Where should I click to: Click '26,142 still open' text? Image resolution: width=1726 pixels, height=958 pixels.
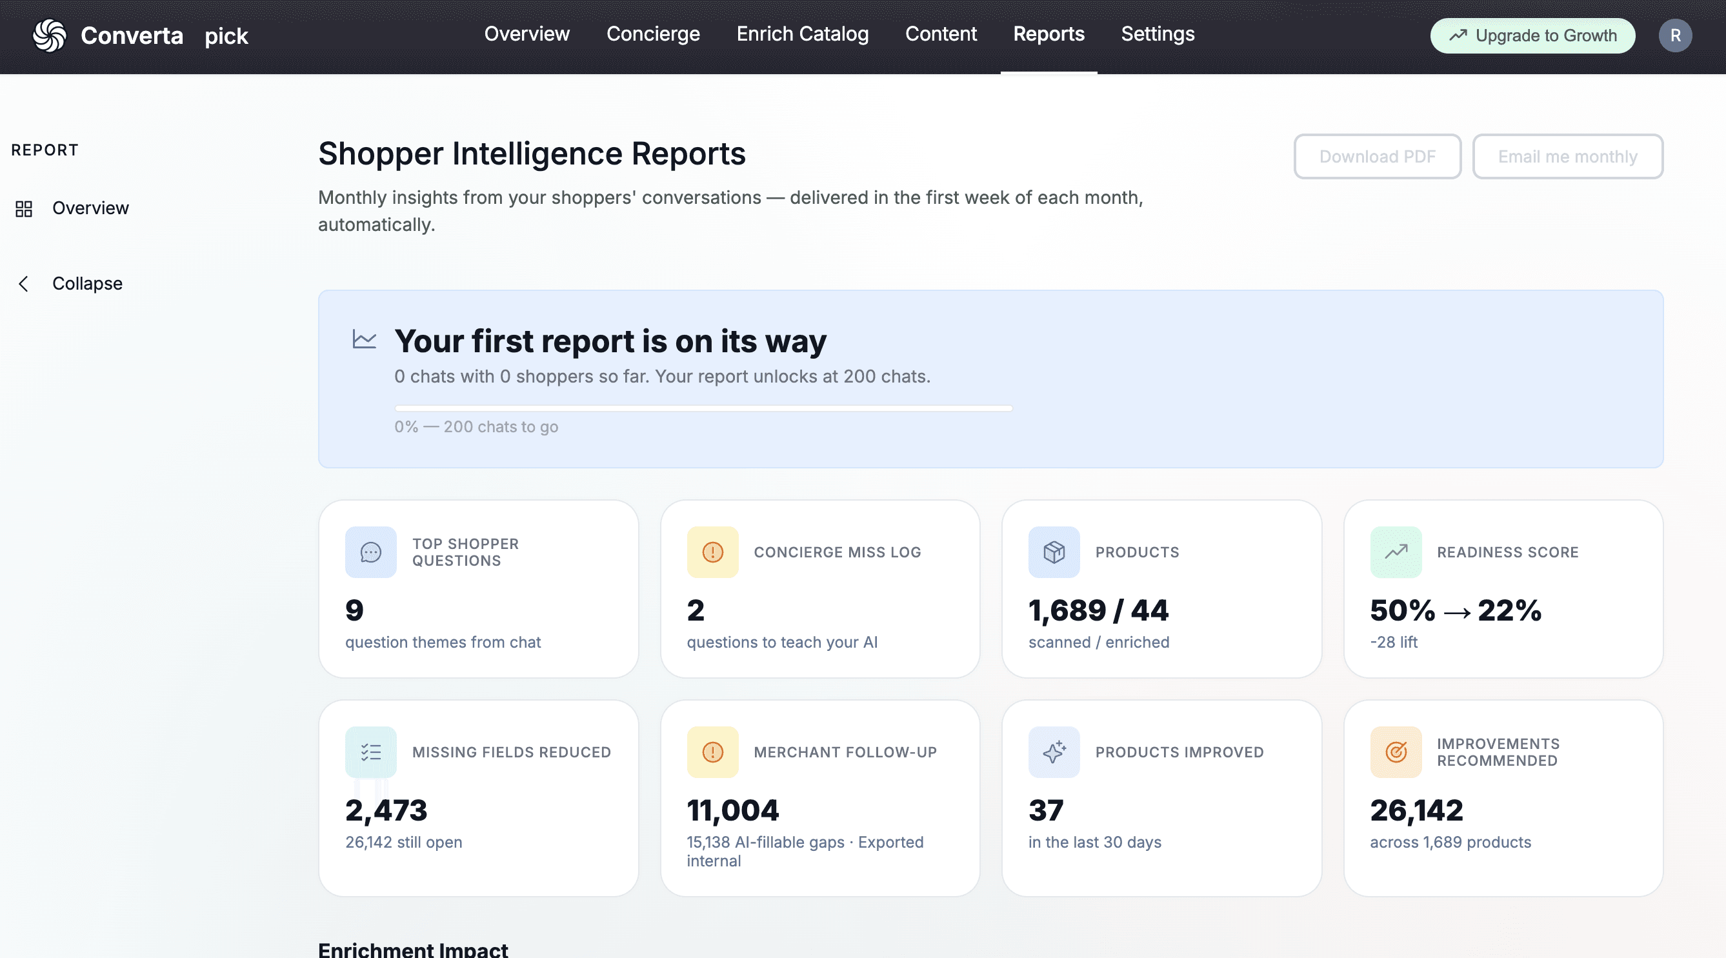tap(403, 842)
